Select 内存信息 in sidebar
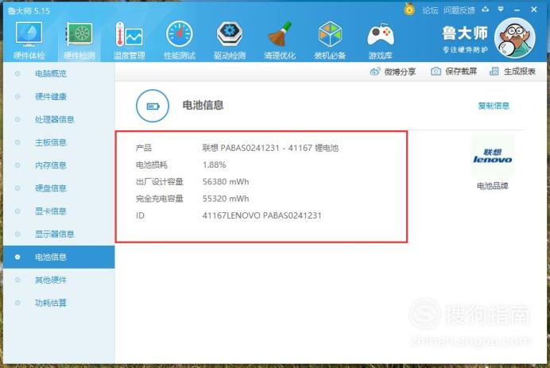Viewport: 550px width, 368px height. tap(59, 165)
